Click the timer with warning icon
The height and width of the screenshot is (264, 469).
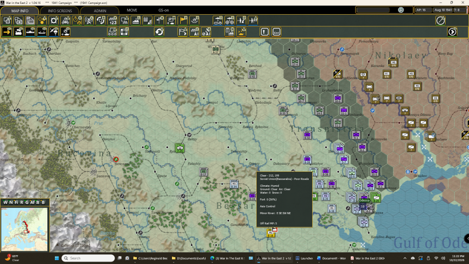pyautogui.click(x=77, y=20)
